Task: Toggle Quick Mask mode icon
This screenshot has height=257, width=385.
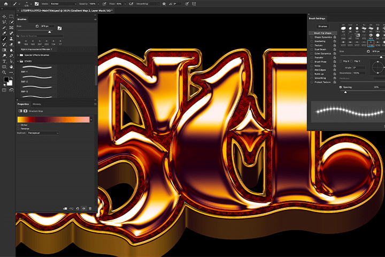Action: coord(4,90)
